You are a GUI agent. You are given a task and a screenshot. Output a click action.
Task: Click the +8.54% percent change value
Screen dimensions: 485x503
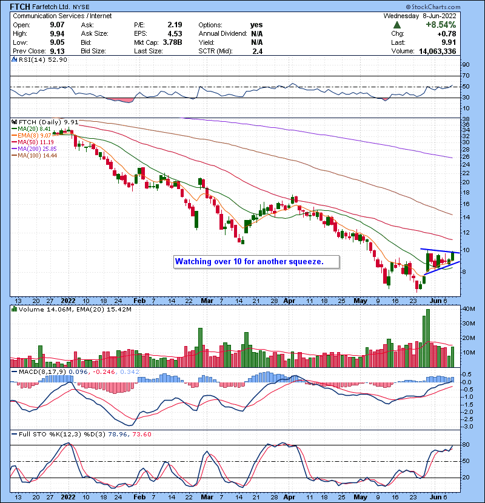[x=441, y=25]
